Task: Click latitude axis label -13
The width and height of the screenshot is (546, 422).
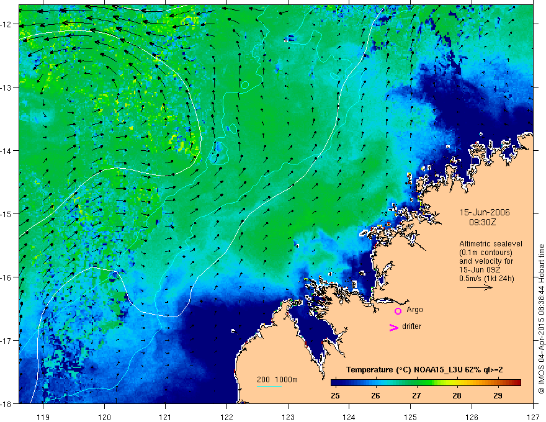Action: [x=6, y=88]
